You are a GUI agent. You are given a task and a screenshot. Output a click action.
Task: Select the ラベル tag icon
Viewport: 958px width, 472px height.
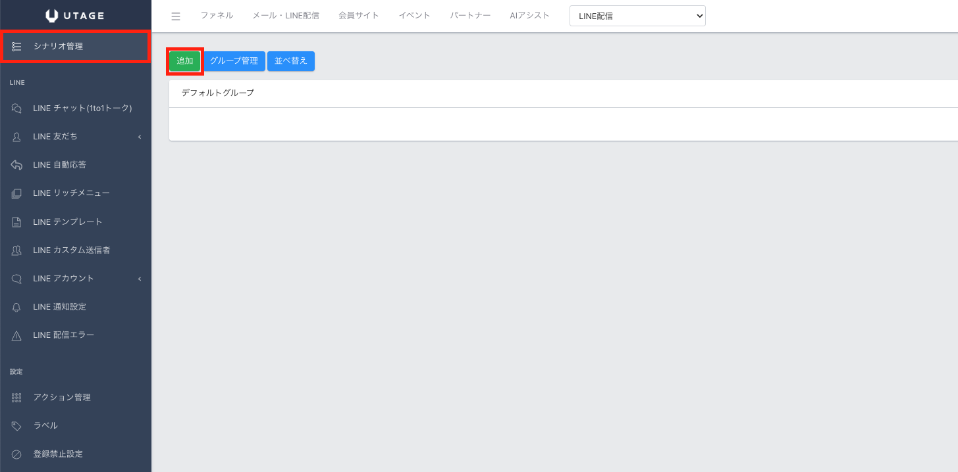(17, 426)
